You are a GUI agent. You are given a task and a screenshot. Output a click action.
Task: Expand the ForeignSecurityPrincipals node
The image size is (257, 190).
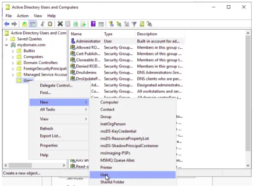pyautogui.click(x=13, y=69)
